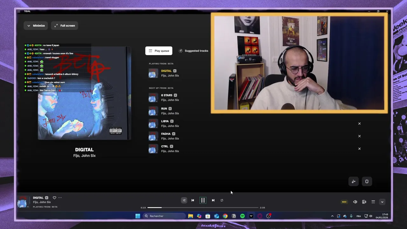This screenshot has width=407, height=229.
Task: Open Opera browser from the taskbar
Action: click(x=260, y=216)
